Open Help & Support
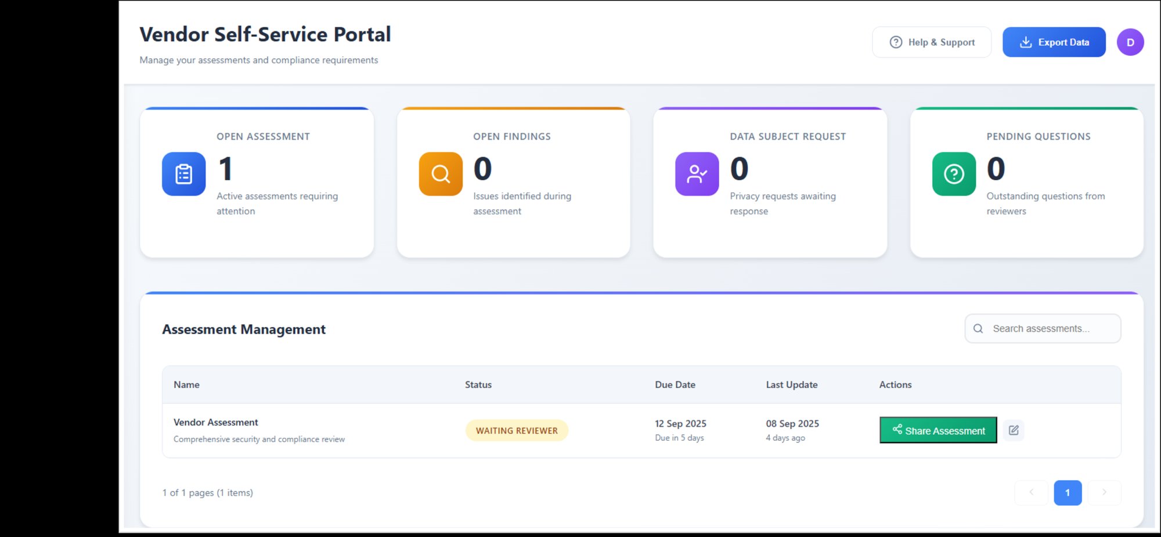 coord(932,42)
